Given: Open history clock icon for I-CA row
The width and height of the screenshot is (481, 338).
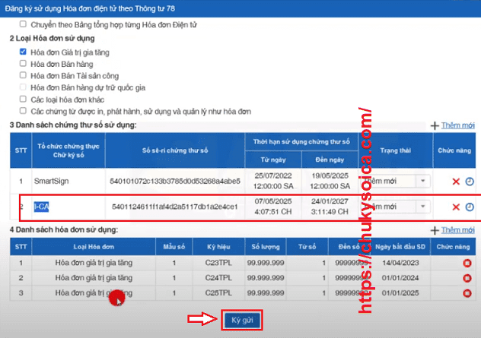Looking at the screenshot, I should [x=470, y=207].
